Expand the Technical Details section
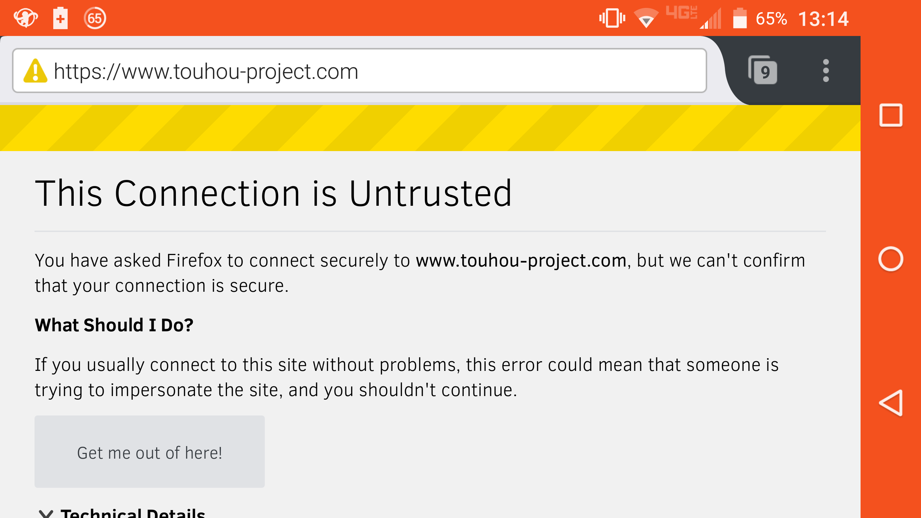Image resolution: width=921 pixels, height=518 pixels. [122, 513]
